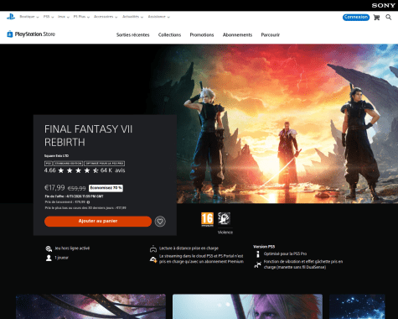The image size is (398, 319).
Task: Click the Final Fantasy VII Rebirth title
Action: [88, 136]
